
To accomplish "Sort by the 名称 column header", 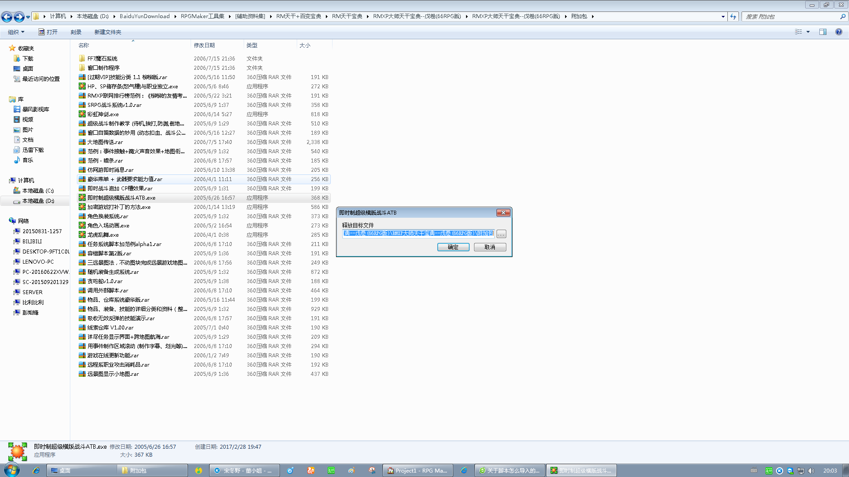I will coord(84,45).
